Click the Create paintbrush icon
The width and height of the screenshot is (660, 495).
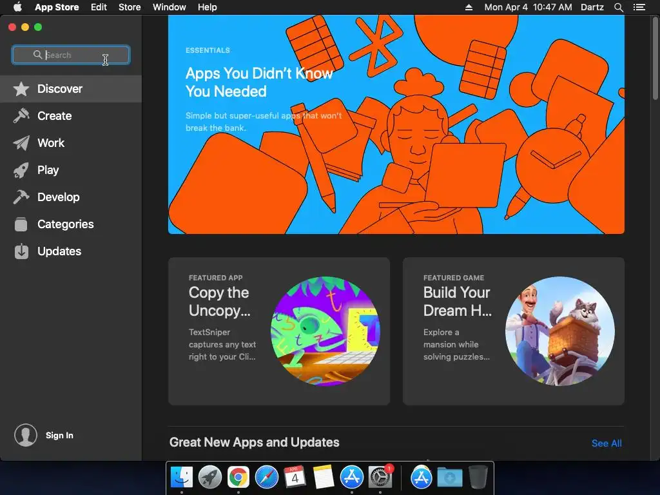pyautogui.click(x=21, y=116)
